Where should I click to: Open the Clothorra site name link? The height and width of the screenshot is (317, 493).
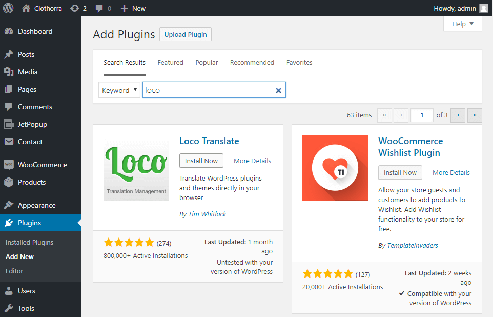[48, 9]
